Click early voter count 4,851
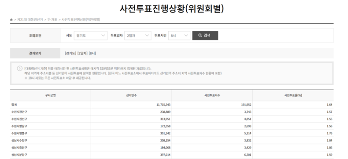This screenshot has width=348, height=159. point(248,119)
